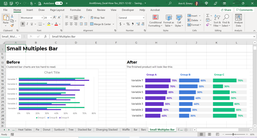Click Merge & Center button
Screen dimensions: 257x138
click(x=100, y=24)
